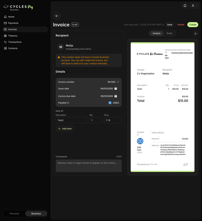Screen dimensions: 202x221
Task: Click the Recipient section heading
Action: click(x=62, y=36)
